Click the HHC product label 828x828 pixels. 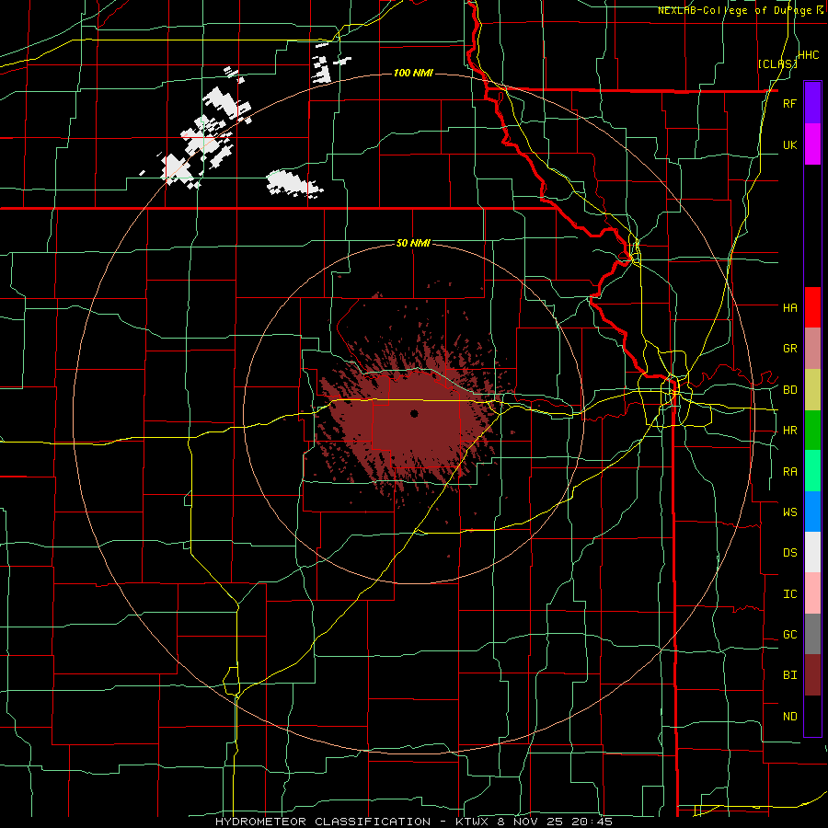tap(809, 55)
